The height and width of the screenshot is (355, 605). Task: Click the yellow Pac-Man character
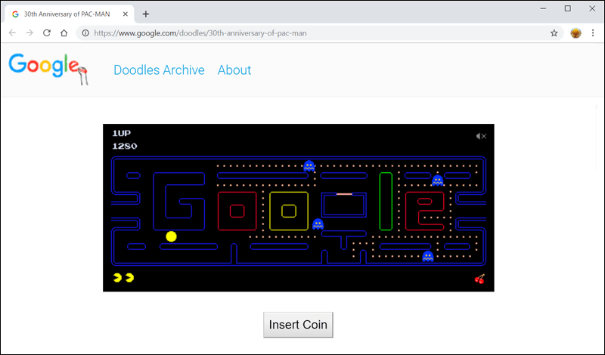click(171, 236)
